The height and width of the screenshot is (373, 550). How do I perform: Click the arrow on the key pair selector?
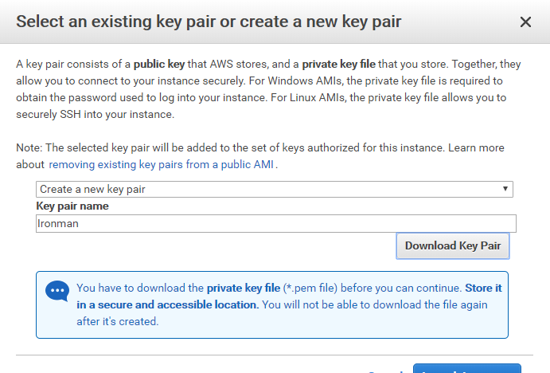tap(505, 190)
